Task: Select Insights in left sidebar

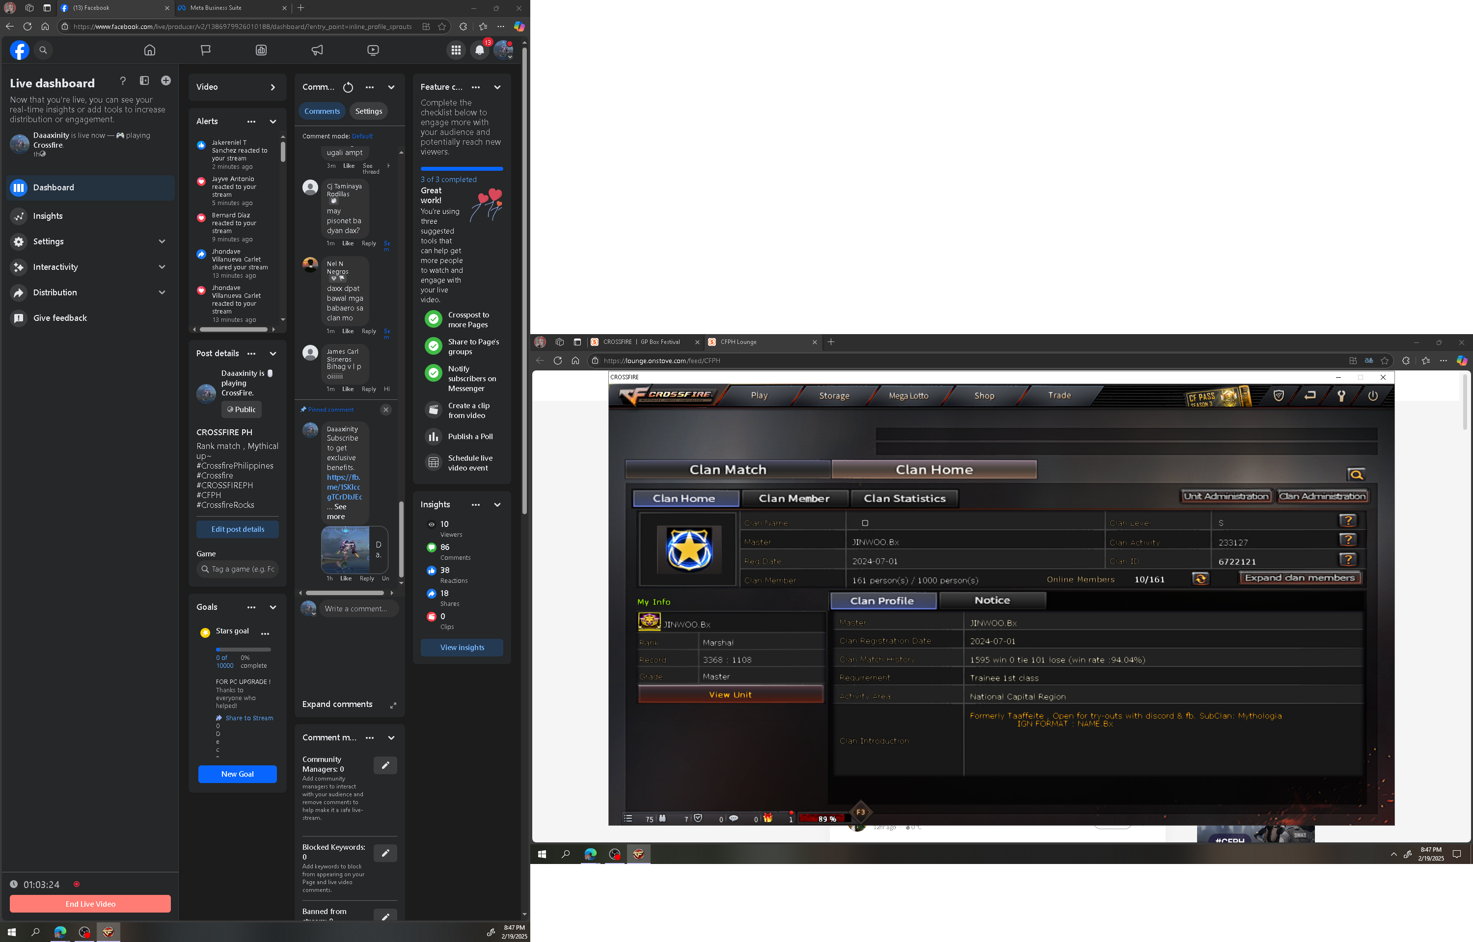Action: (90, 216)
